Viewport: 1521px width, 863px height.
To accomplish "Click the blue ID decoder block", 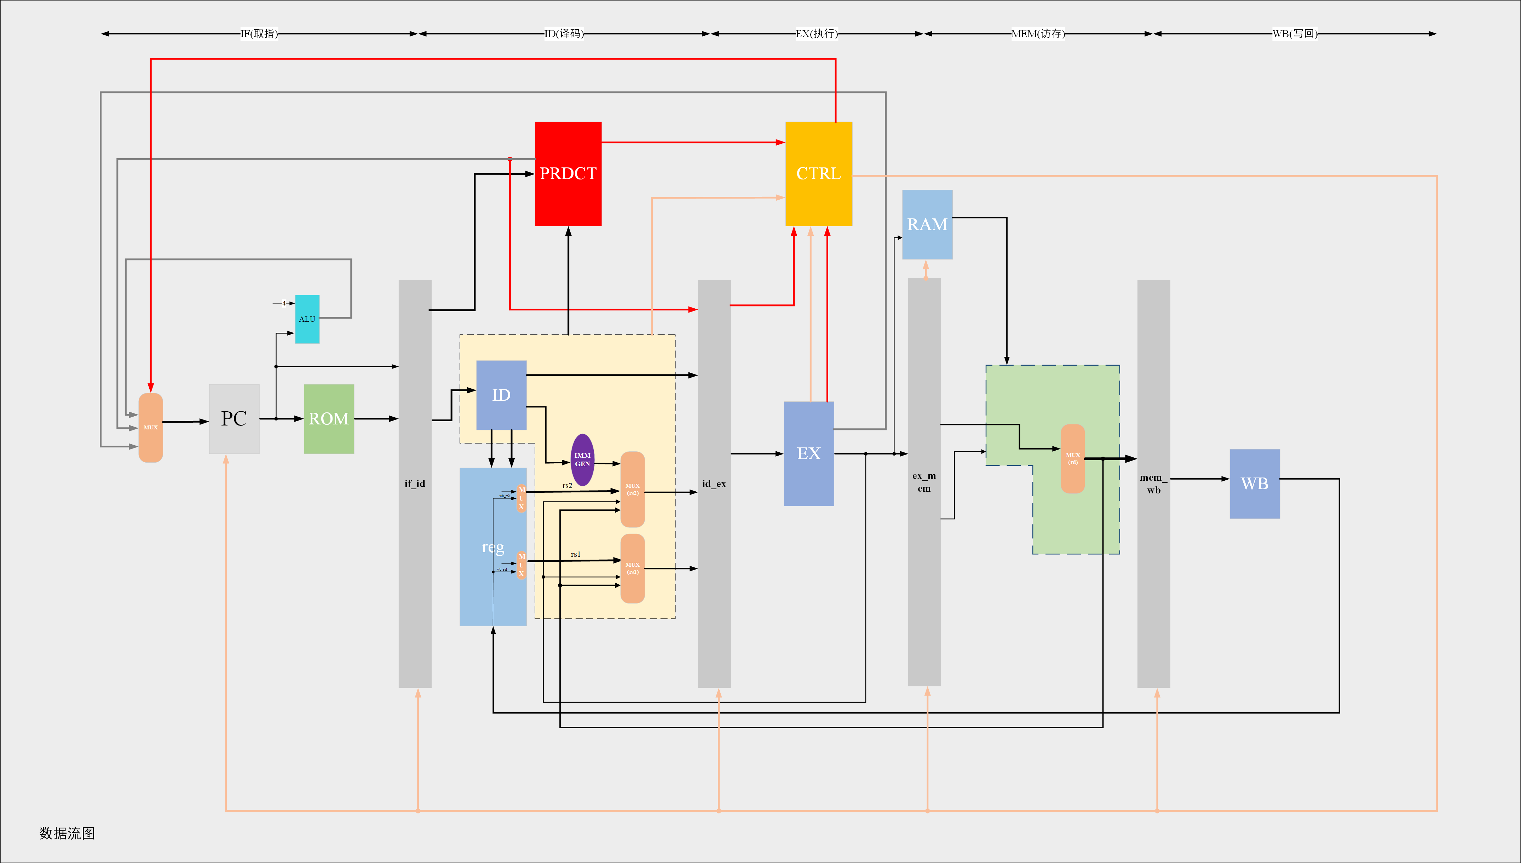I will coord(501,395).
